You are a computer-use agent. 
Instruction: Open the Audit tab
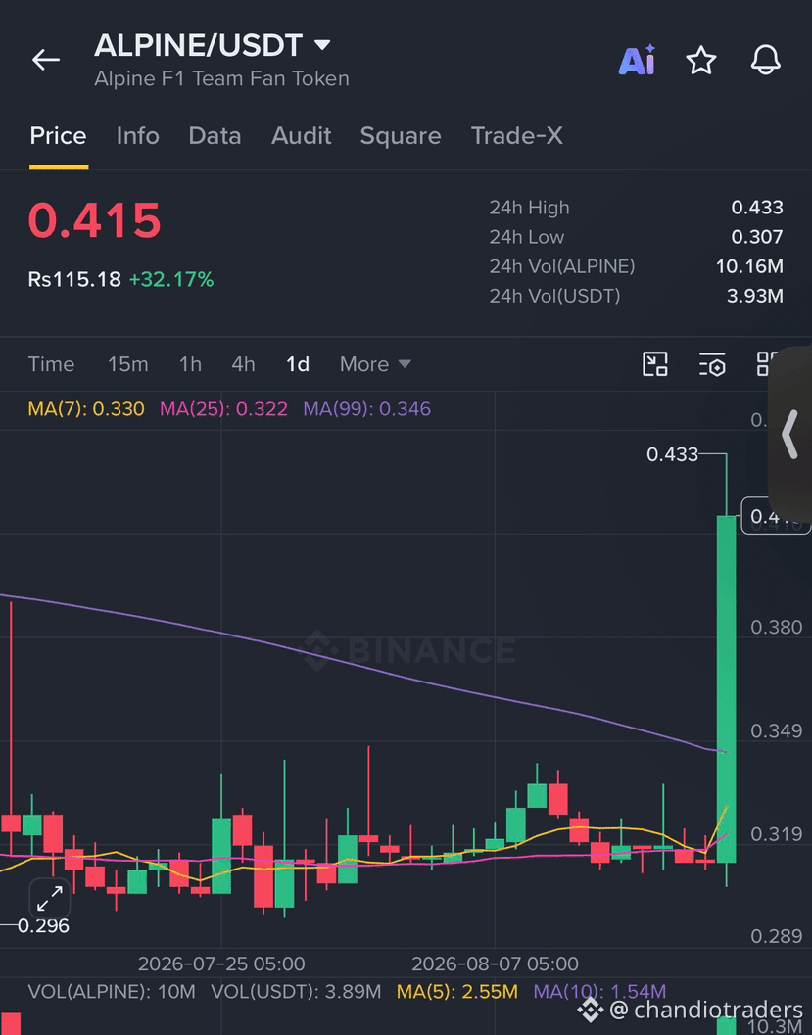tap(301, 136)
